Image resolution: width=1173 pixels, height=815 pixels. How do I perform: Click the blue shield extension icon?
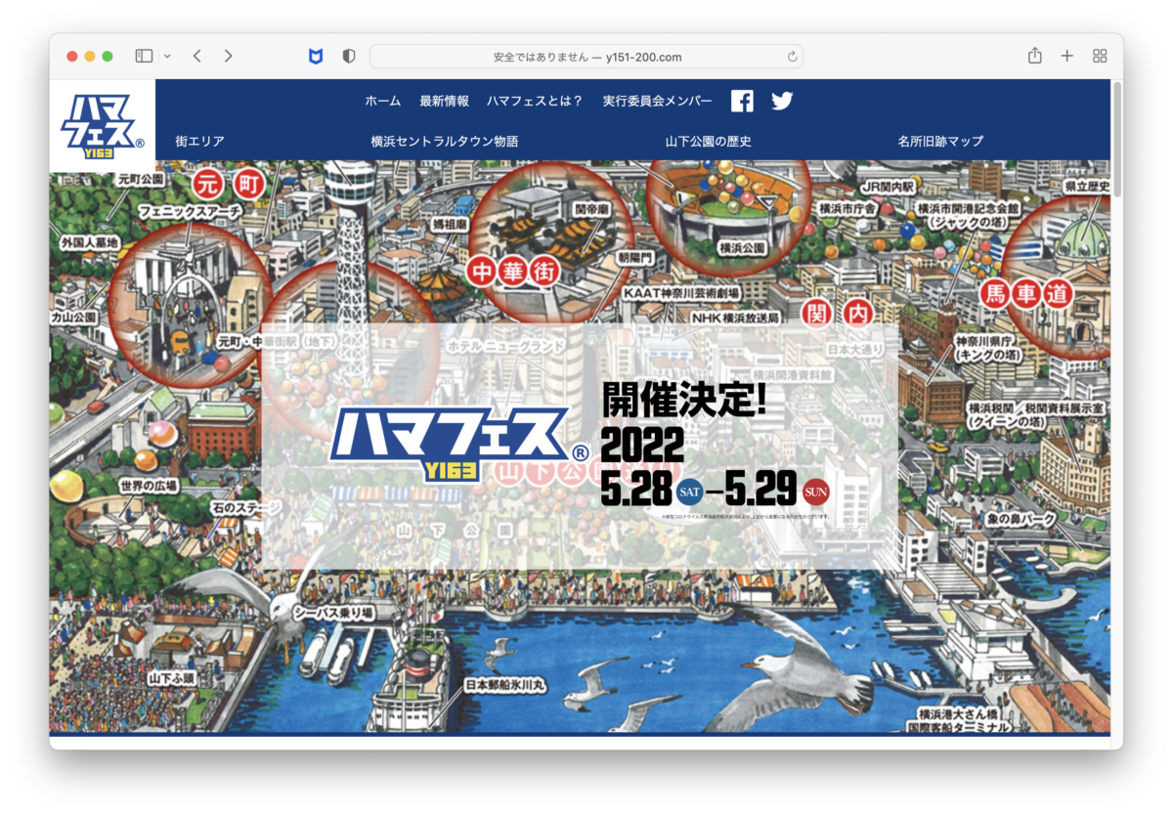coord(316,57)
